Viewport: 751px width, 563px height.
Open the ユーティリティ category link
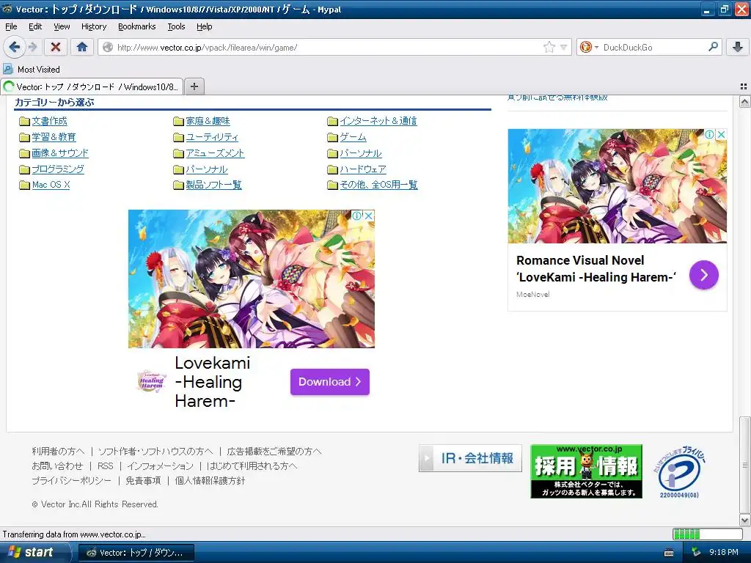pos(212,137)
